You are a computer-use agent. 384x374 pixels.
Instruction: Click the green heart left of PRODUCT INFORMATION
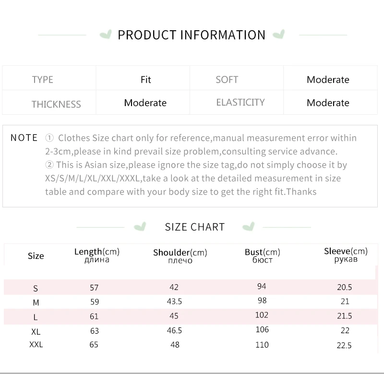point(106,34)
